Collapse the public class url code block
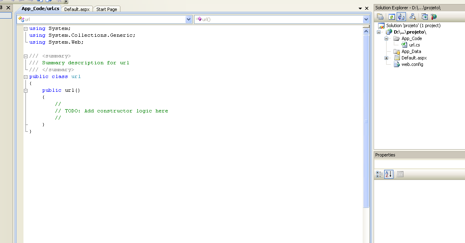Viewport: 465px width, 243px height. (x=25, y=77)
